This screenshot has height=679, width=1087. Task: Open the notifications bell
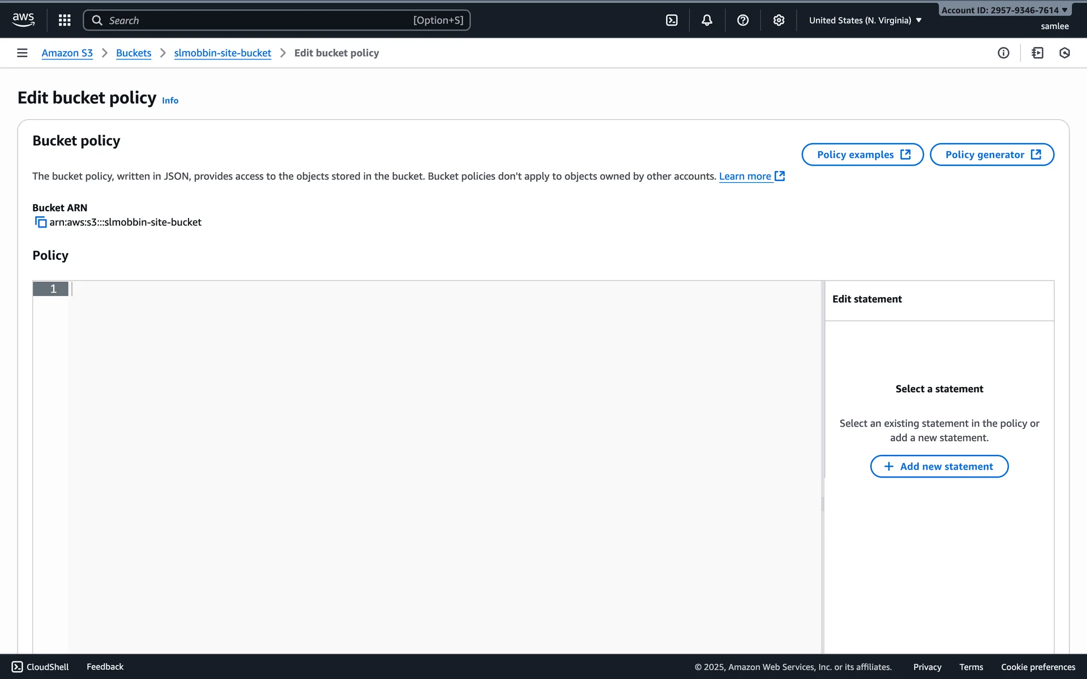[707, 20]
